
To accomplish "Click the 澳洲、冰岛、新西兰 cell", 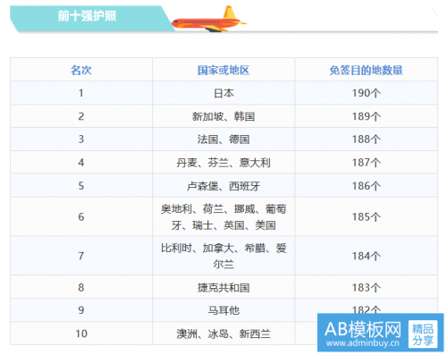I will point(223,334).
